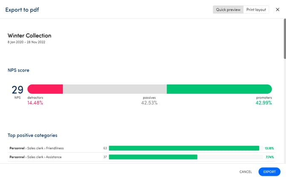Click the Assistance green progress bar
The height and width of the screenshot is (177, 286).
click(x=153, y=157)
